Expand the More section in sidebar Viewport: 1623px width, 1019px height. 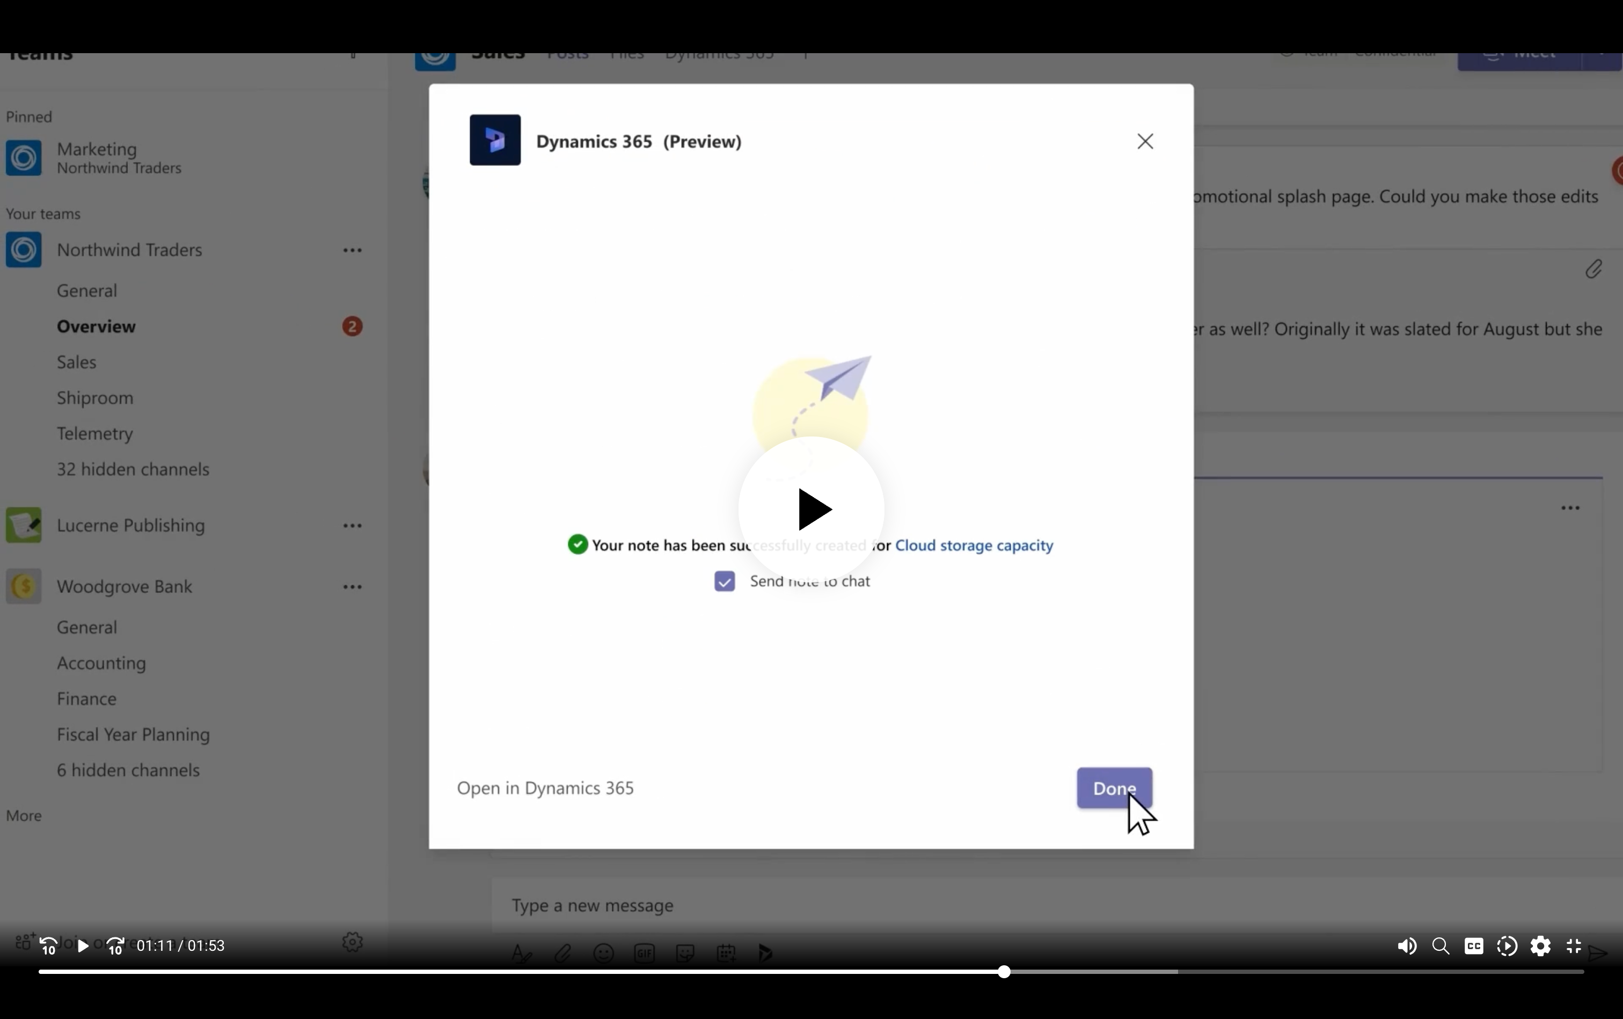[x=24, y=816]
